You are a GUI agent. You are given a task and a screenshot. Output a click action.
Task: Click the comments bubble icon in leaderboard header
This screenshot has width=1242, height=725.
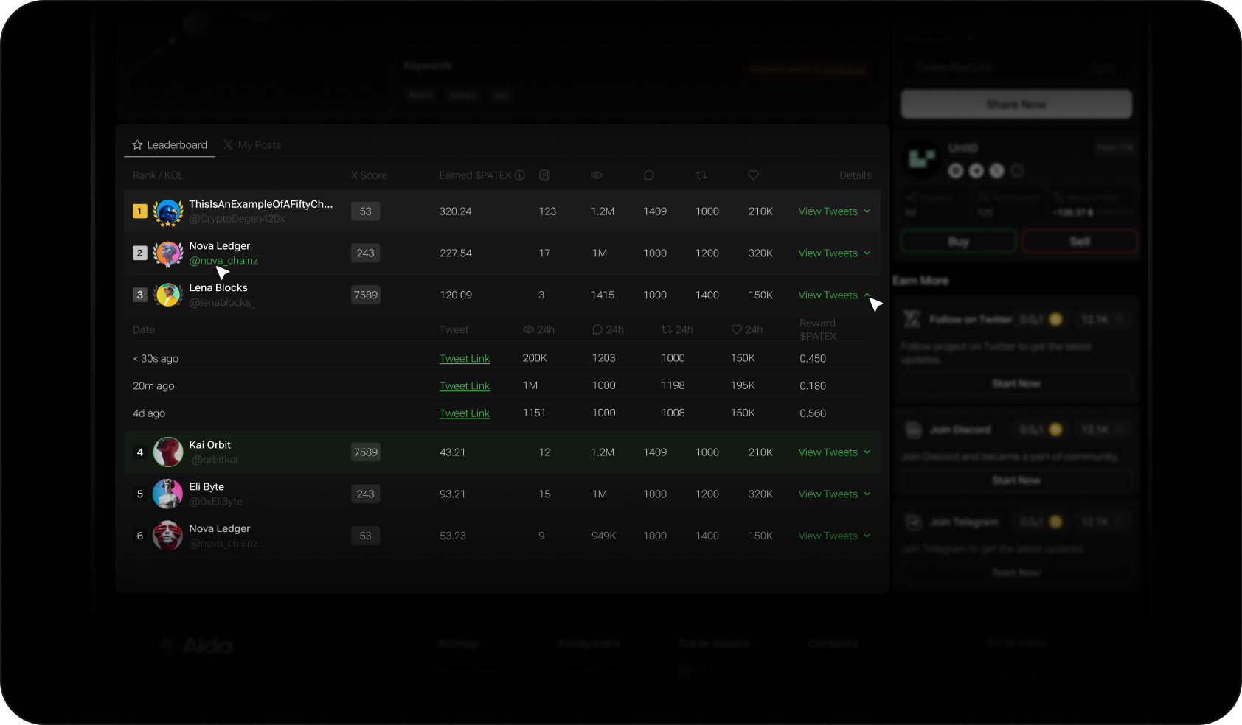[x=649, y=175]
